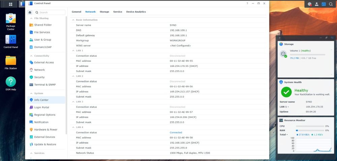Click the RAM usage bar
Viewport: 337px width, 161px height.
[x=310, y=130]
